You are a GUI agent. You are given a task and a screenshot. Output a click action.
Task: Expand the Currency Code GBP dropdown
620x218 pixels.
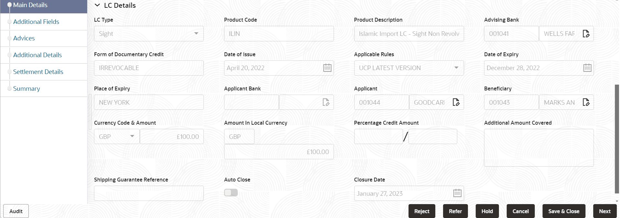132,136
